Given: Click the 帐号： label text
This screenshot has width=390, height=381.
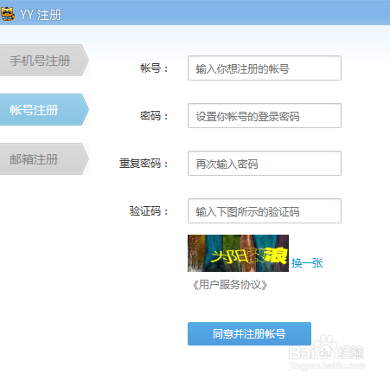Looking at the screenshot, I should tap(154, 68).
